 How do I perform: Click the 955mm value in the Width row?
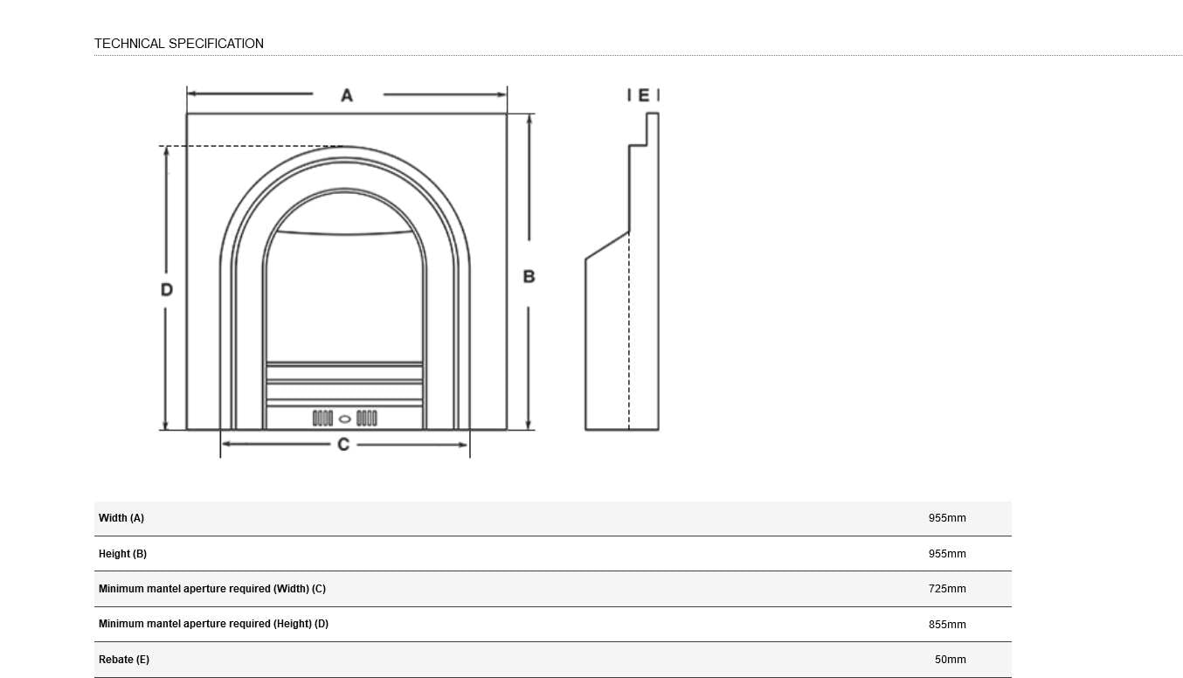pos(947,518)
